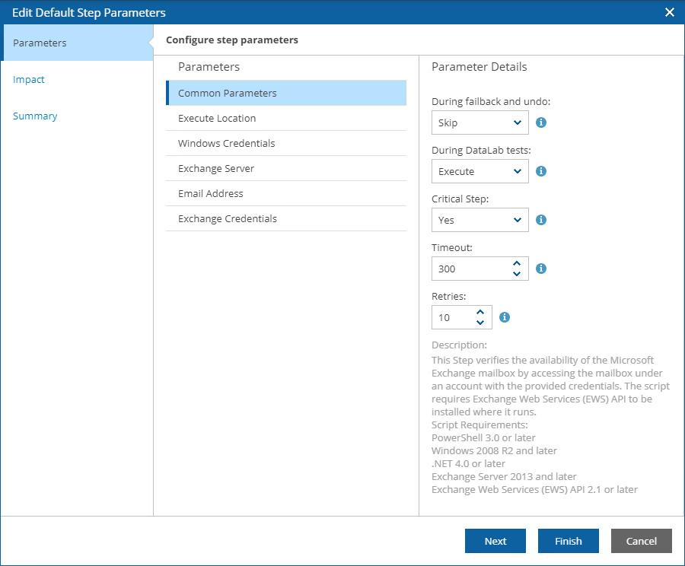
Task: Click the info icon beside Retries
Action: [504, 317]
